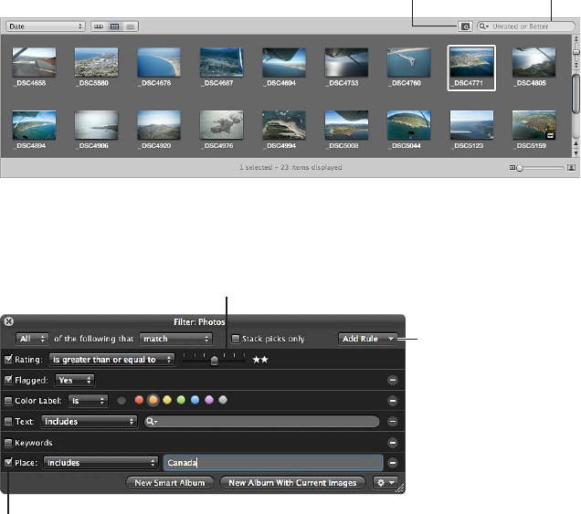This screenshot has height=514, width=581.
Task: Click '1 selected – 23 items displayed' status
Action: coord(290,167)
